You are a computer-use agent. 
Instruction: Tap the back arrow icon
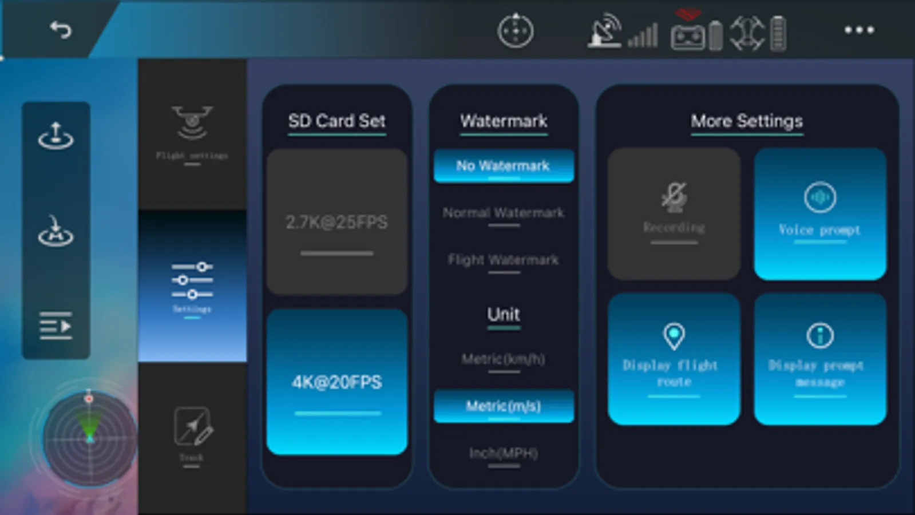[x=61, y=29]
